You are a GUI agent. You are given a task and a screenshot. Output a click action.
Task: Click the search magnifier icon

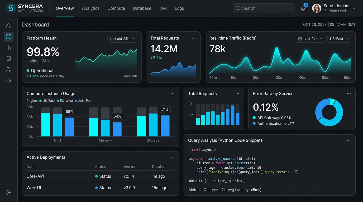[238, 8]
